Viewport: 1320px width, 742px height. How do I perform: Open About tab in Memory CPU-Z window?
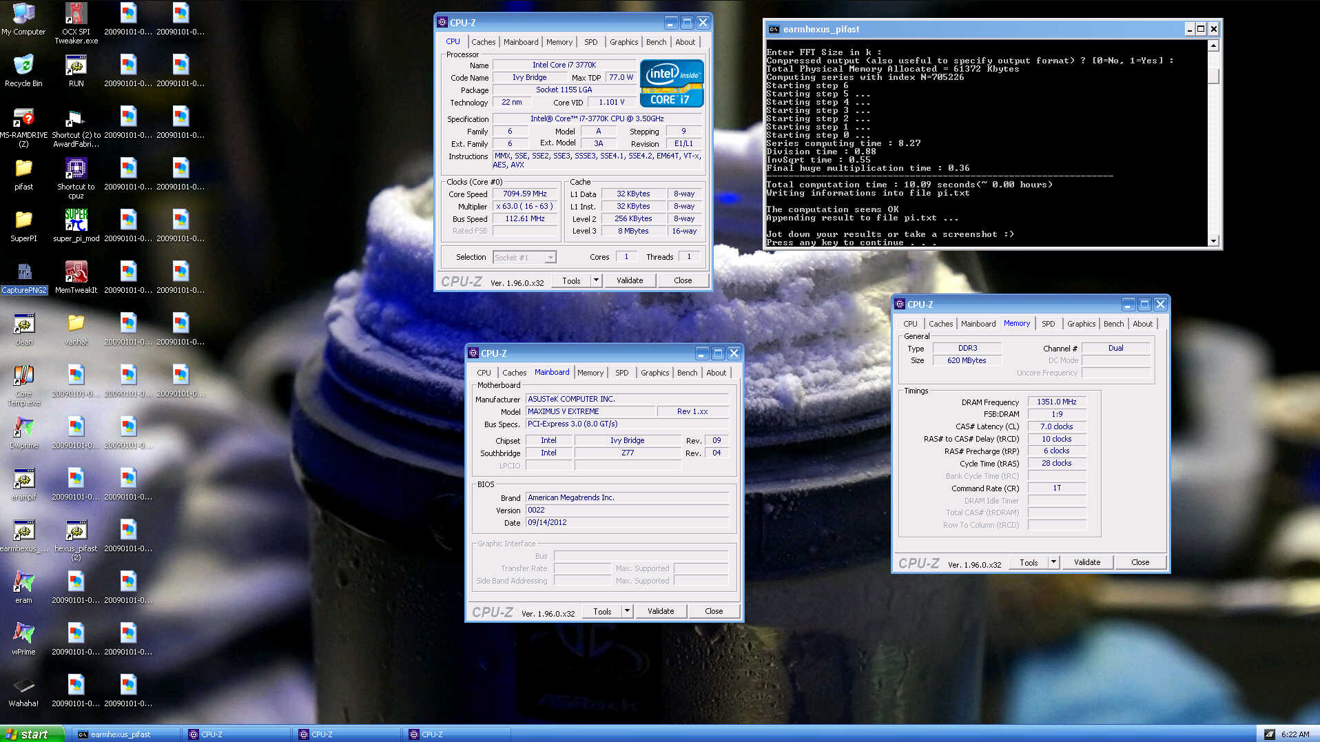coord(1142,324)
